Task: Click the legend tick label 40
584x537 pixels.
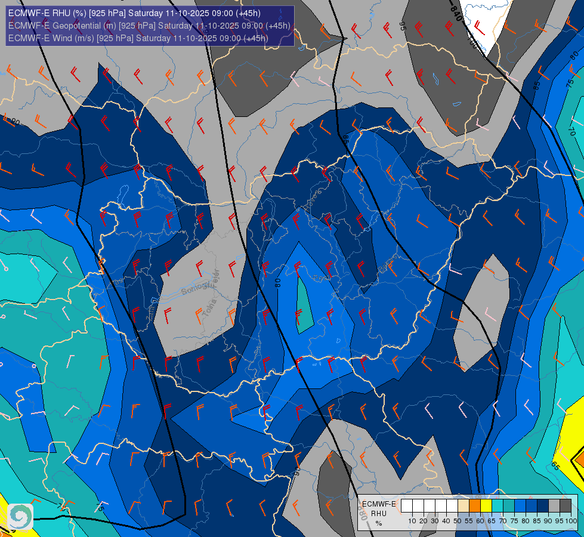Action: 446,521
